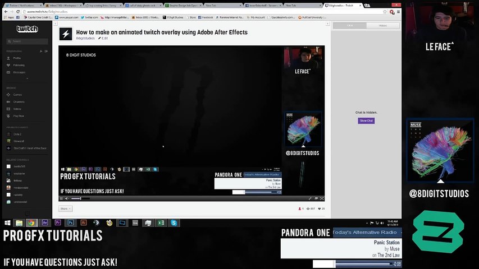Open the Windows Start button on the taskbar

[7, 223]
